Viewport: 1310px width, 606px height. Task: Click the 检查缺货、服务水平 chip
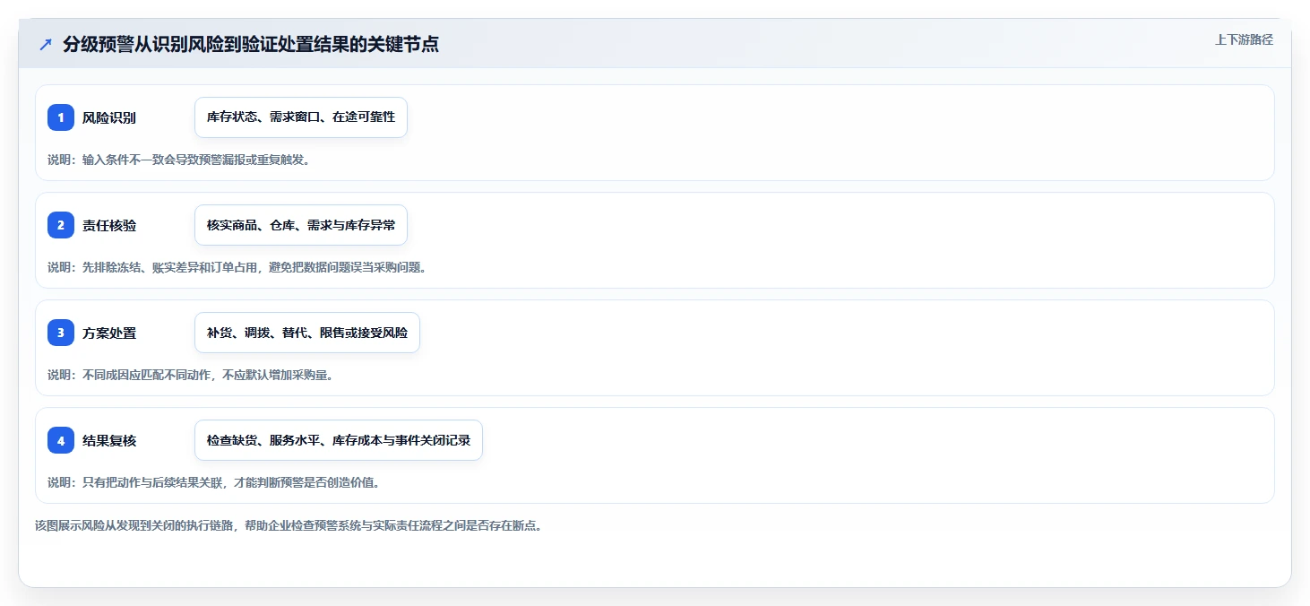pyautogui.click(x=339, y=440)
